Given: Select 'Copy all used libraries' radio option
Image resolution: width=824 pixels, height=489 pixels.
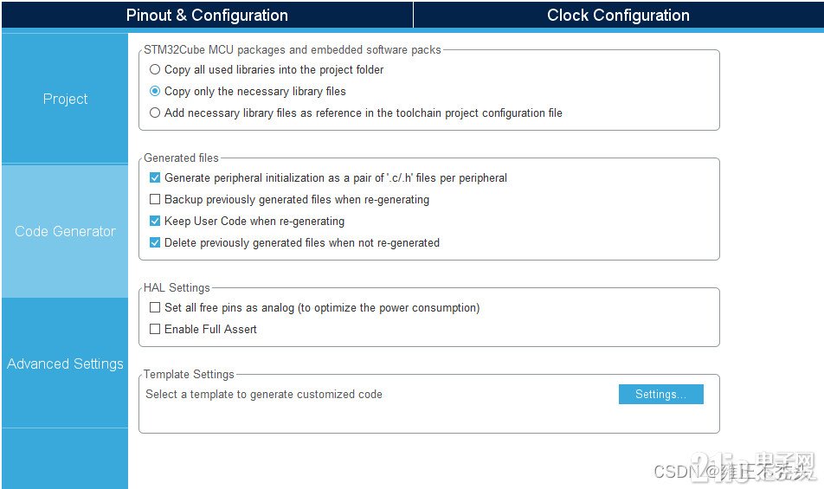Looking at the screenshot, I should click(x=154, y=69).
